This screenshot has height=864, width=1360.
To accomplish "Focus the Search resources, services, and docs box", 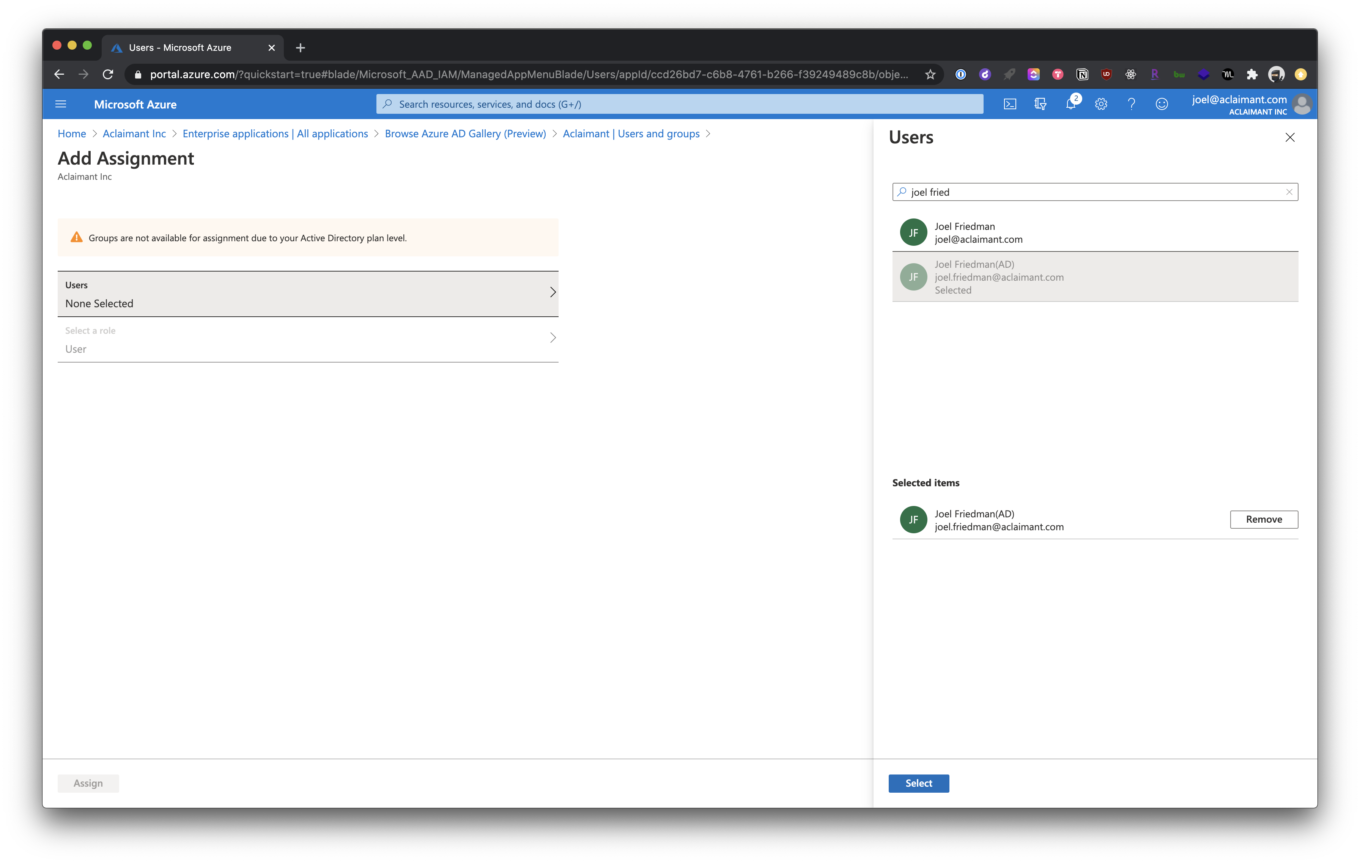I will [x=680, y=104].
